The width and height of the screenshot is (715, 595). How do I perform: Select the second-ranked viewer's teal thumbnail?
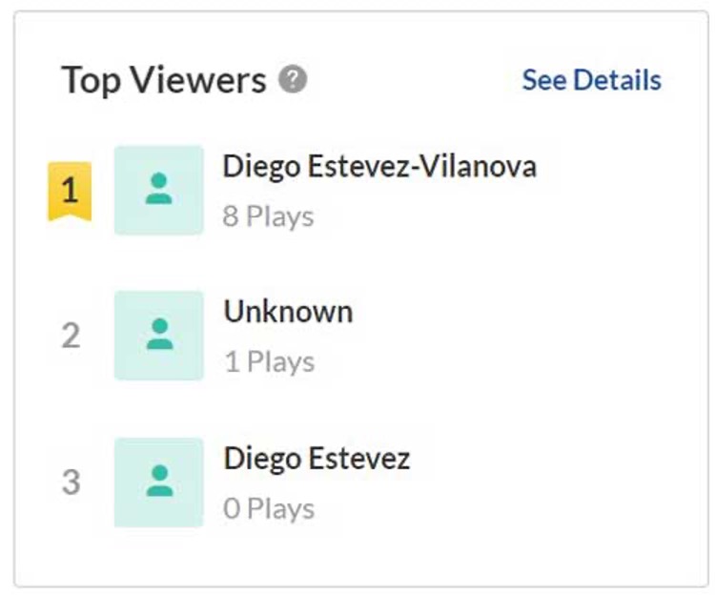tap(159, 336)
